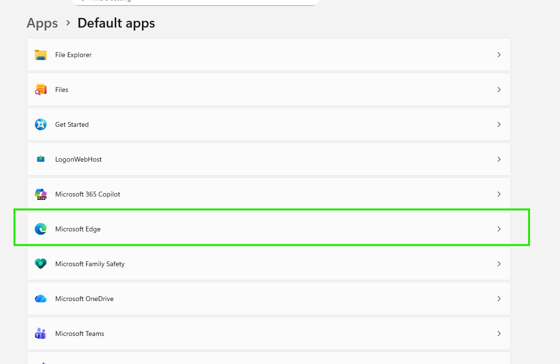Expand Microsoft Teams row chevron

click(499, 334)
